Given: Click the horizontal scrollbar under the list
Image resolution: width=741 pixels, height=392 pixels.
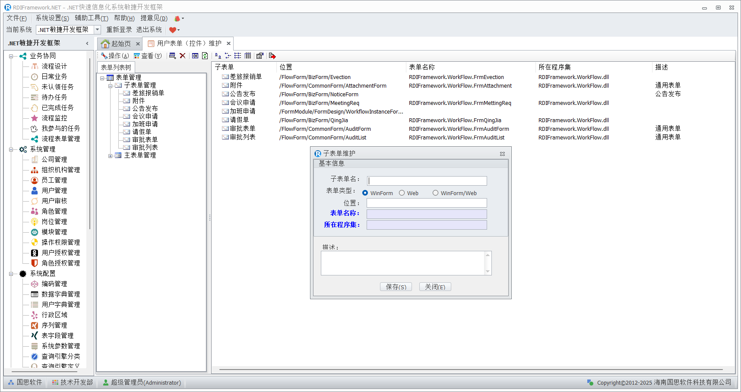Looking at the screenshot, I should (x=471, y=370).
